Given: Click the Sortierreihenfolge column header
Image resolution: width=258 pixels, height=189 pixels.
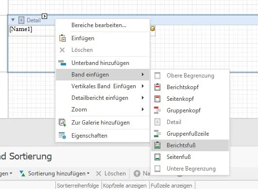Looking at the screenshot, I should (78, 186).
